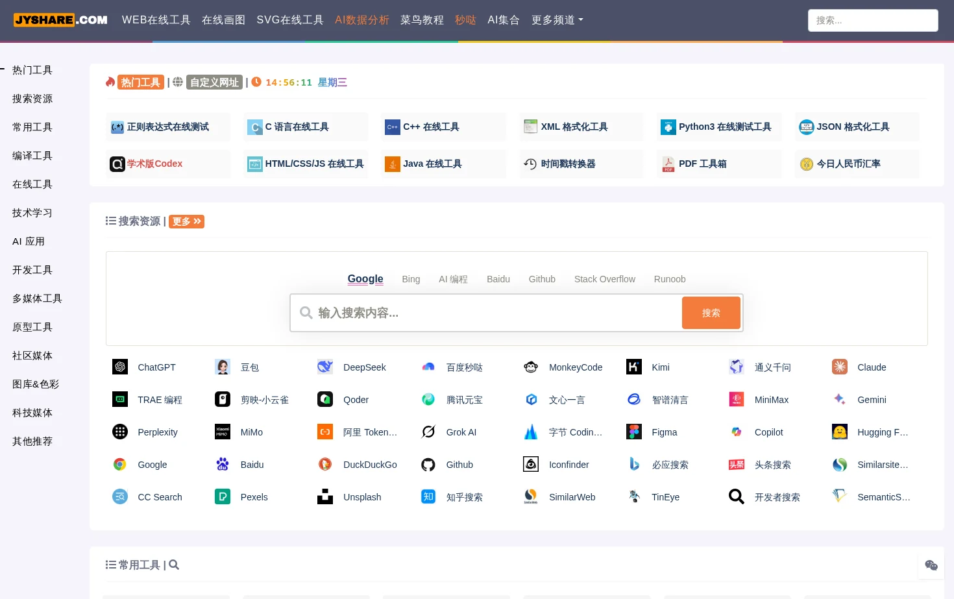Click the Claude orange icon
The image size is (954, 599).
(840, 367)
